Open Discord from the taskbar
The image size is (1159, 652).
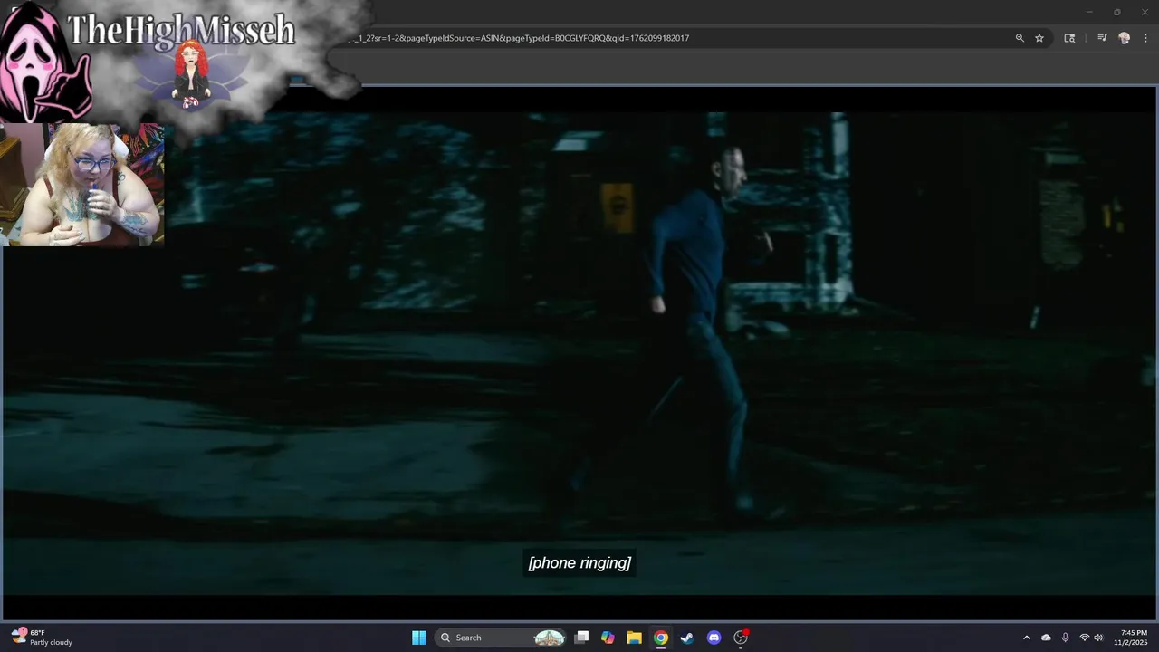[x=714, y=638]
